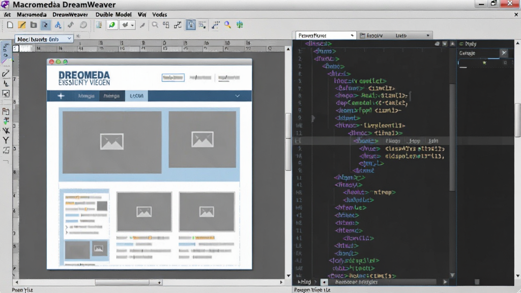Select the green-blue paint tool in left sidebar
The height and width of the screenshot is (293, 521).
point(6,121)
